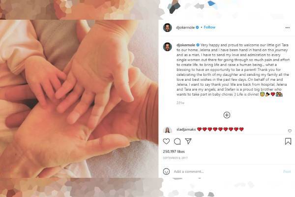
Task: Click djokernole avatar beside the caption
Action: [x=167, y=47]
